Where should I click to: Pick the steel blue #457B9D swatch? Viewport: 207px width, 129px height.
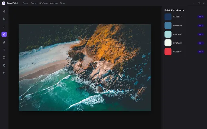point(168,25)
